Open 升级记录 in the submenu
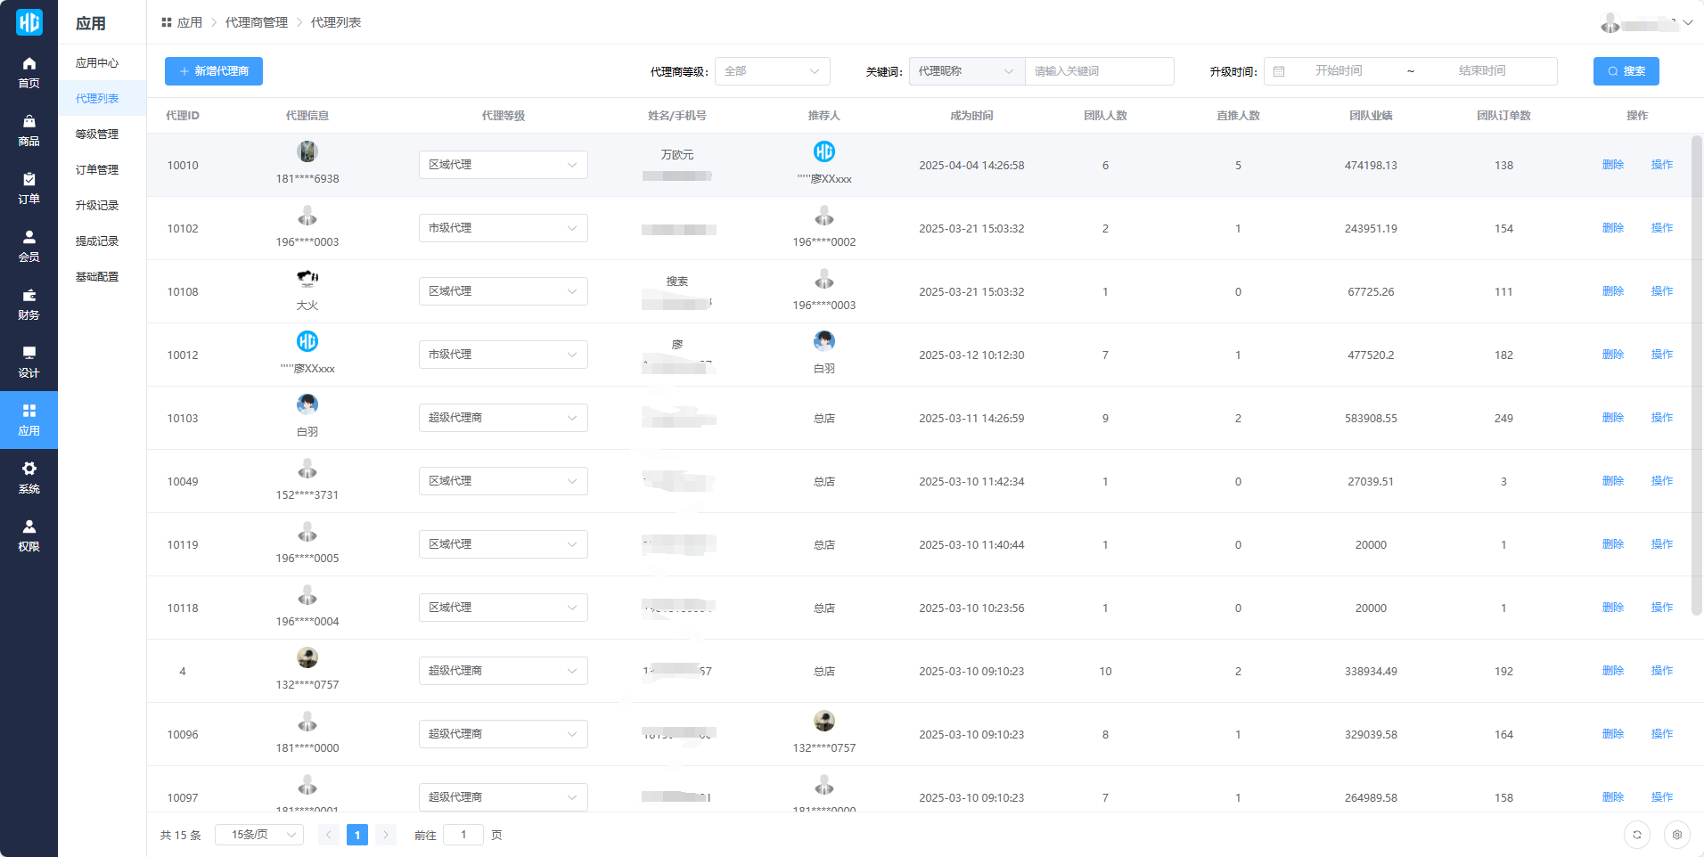This screenshot has height=857, width=1704. pyautogui.click(x=97, y=206)
